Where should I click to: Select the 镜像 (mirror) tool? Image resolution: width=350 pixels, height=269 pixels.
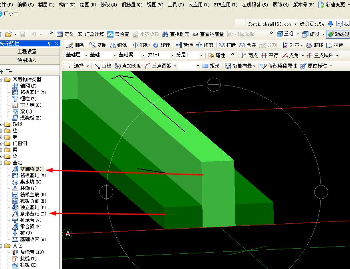[x=119, y=45]
